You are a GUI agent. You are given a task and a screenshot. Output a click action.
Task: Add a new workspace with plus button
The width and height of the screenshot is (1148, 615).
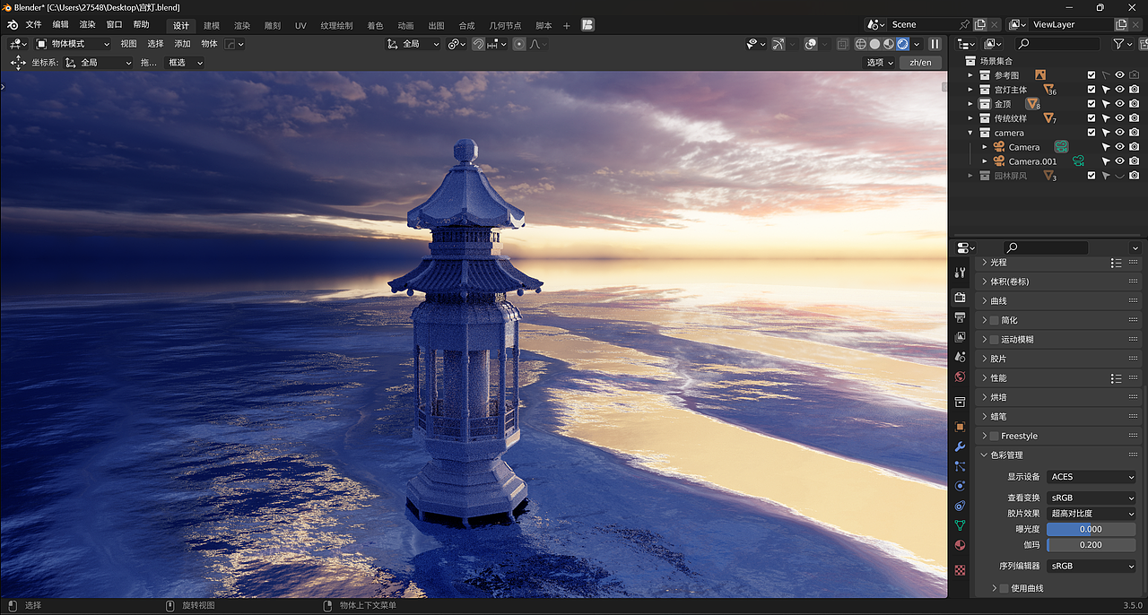(x=566, y=25)
